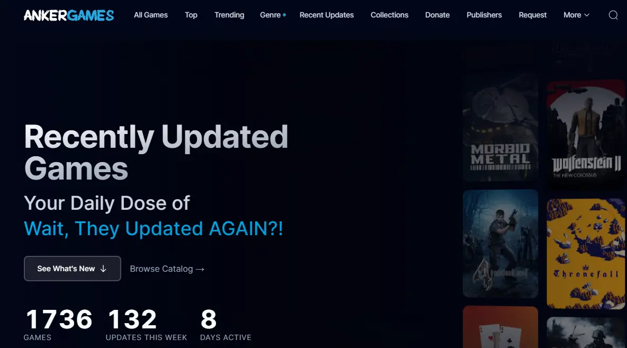Go to AnkerGames logo home
This screenshot has width=627, height=348.
[69, 15]
